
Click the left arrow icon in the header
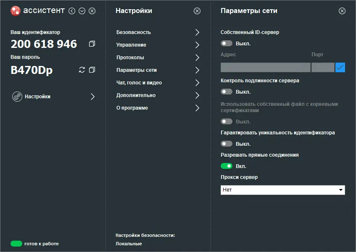click(x=72, y=10)
